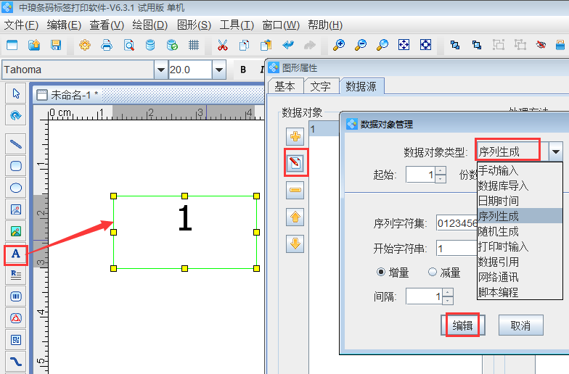Click the edit data object pencil icon
This screenshot has width=569, height=374.
[x=295, y=163]
